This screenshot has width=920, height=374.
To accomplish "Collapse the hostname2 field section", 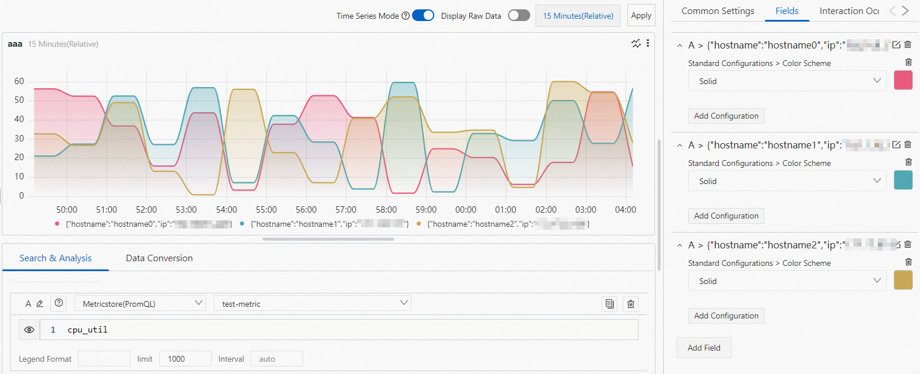I will (679, 245).
